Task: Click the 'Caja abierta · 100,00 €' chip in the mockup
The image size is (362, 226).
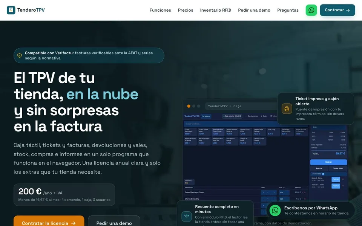Action: pos(233,116)
